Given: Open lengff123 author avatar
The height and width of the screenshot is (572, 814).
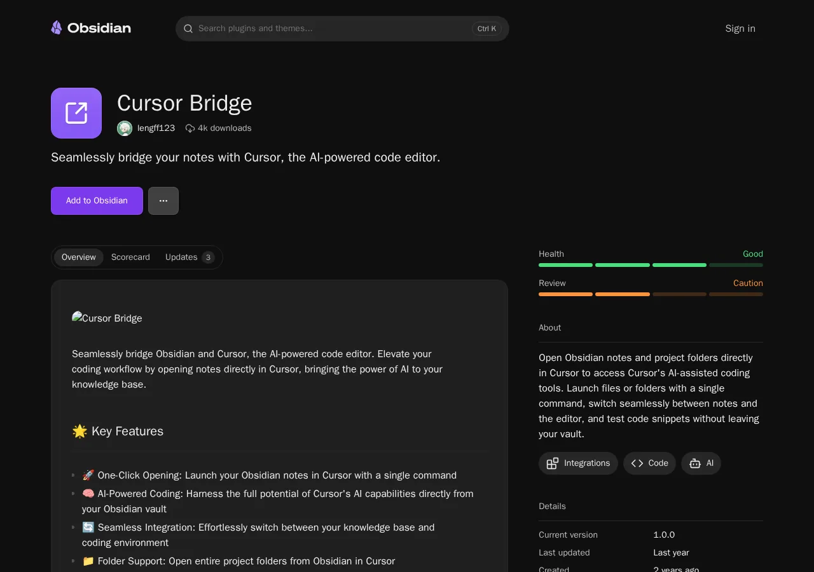Looking at the screenshot, I should (x=125, y=128).
